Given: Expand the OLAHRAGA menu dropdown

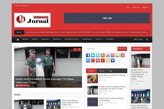Looking at the screenshot, I should [87, 39].
